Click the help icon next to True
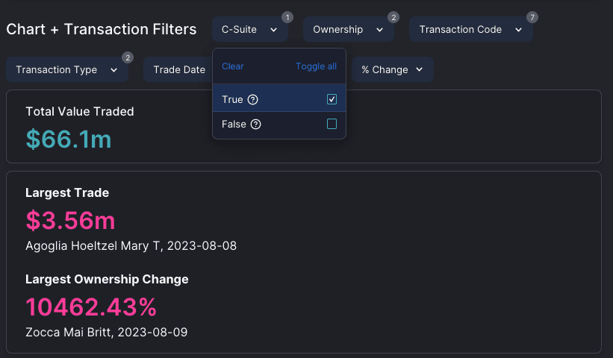 click(x=253, y=99)
